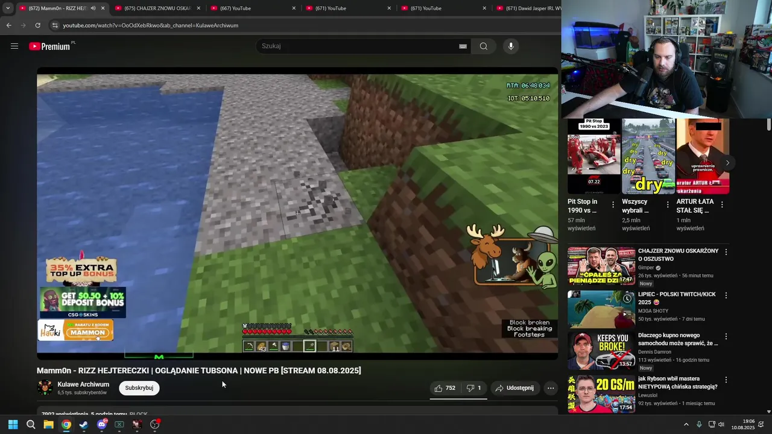Screen dimensions: 772x434
Task: Open the tab search dropdown arrow
Action: click(x=7, y=8)
